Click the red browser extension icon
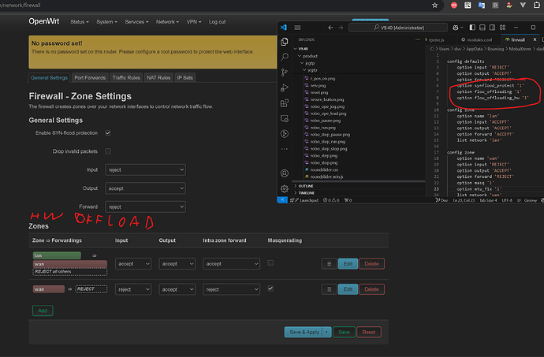The image size is (544, 357). (x=454, y=6)
